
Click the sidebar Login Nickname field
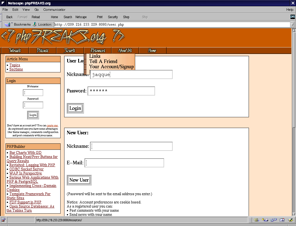pyautogui.click(x=33, y=92)
